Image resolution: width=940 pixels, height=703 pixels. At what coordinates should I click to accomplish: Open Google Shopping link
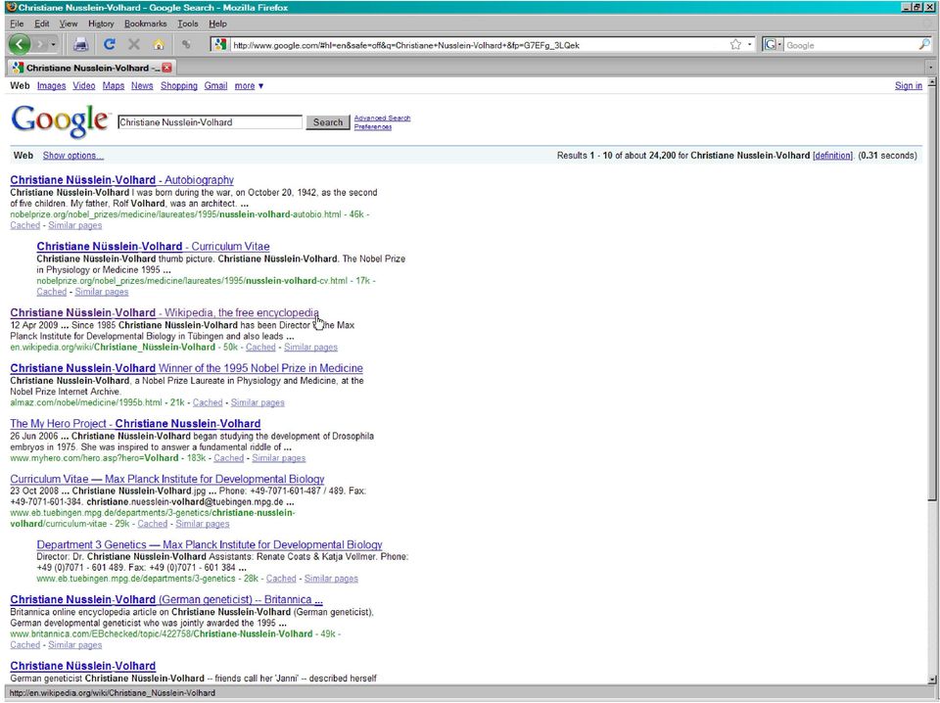178,86
